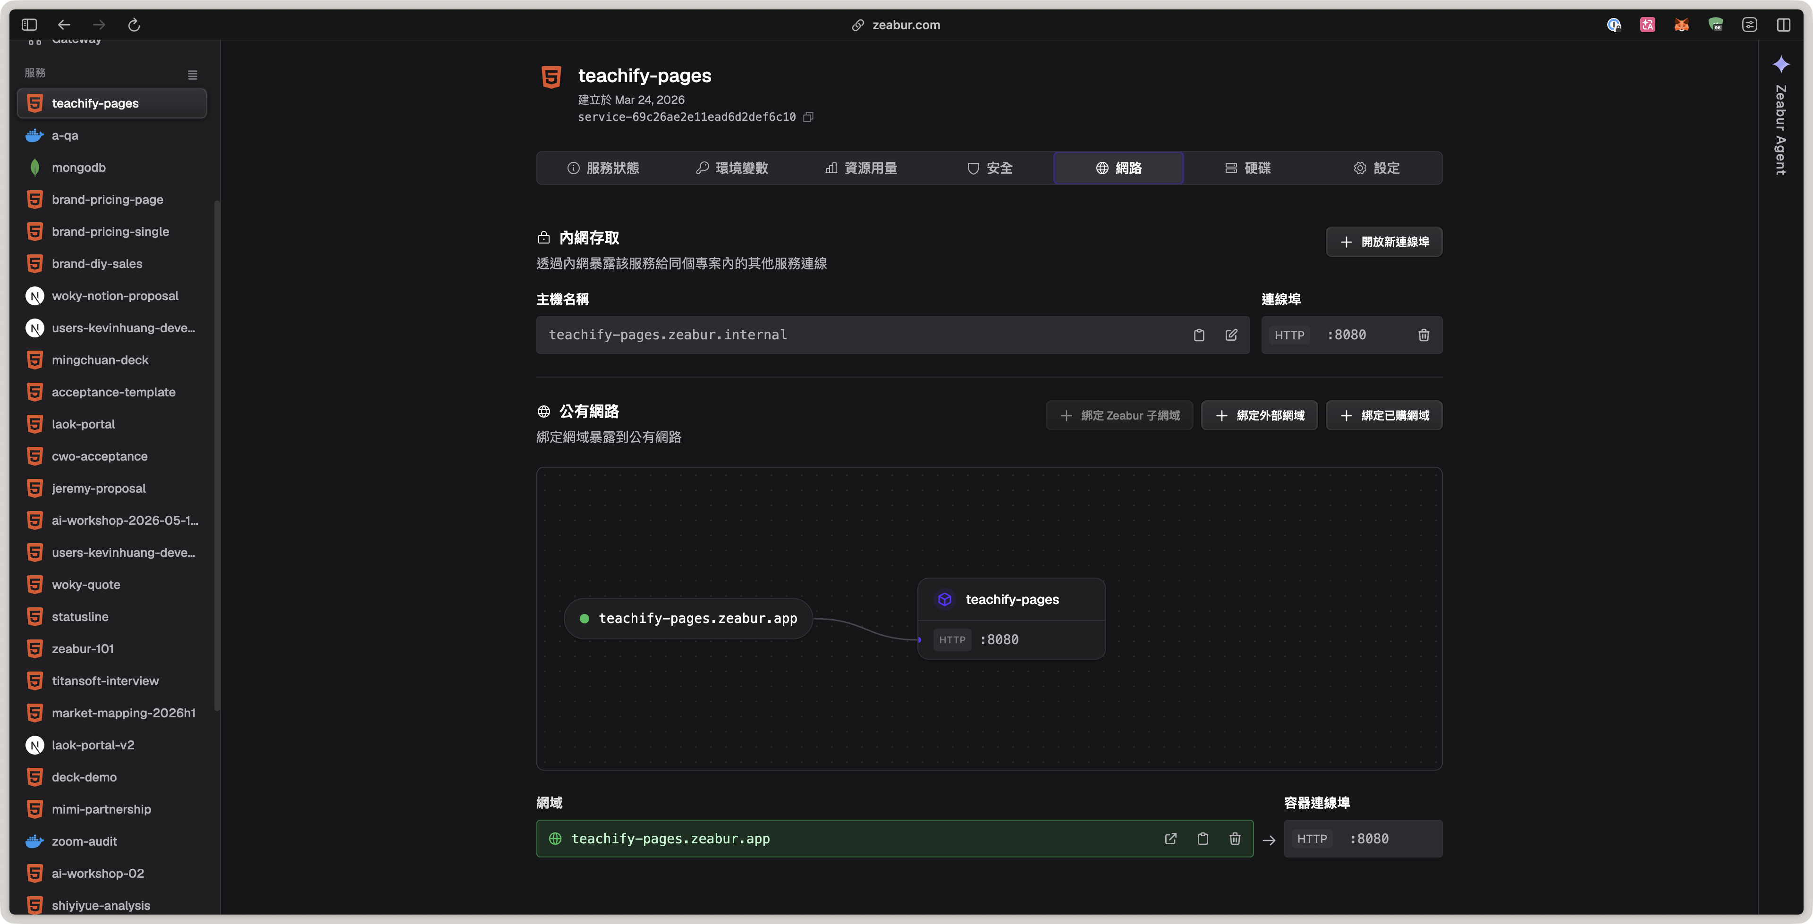Select the teachify-pages.zeabur.app node in diagram
Screen dimensions: 1813x924
[x=688, y=618]
